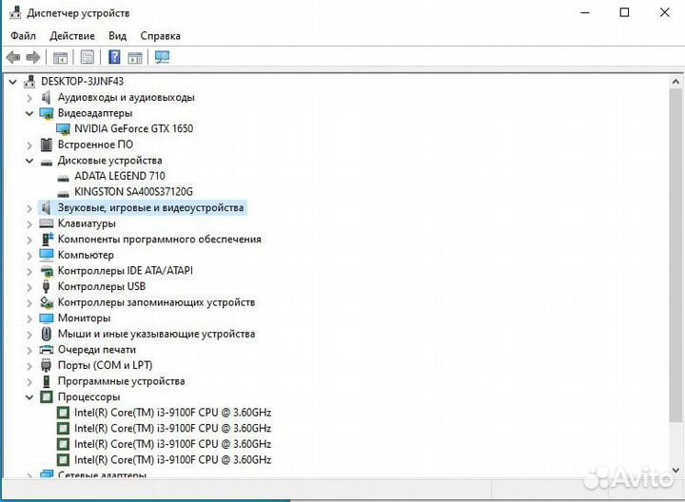
Task: Click the Дисковые устройства drive icon
Action: click(x=47, y=163)
